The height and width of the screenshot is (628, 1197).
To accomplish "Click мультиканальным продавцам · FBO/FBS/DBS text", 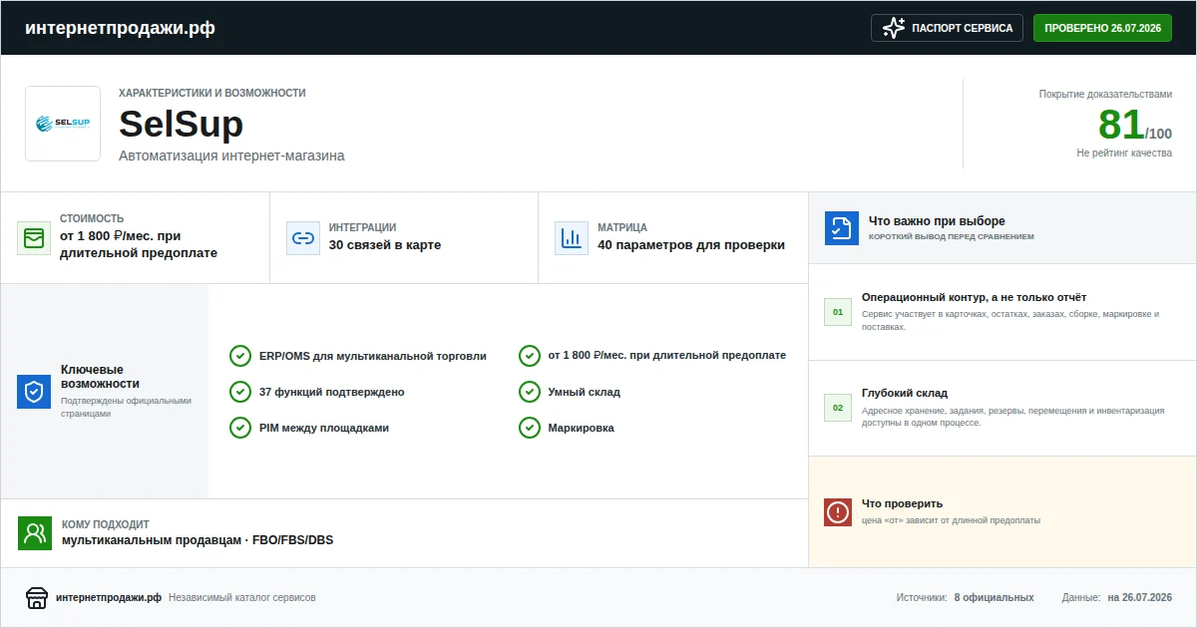I will click(x=198, y=540).
